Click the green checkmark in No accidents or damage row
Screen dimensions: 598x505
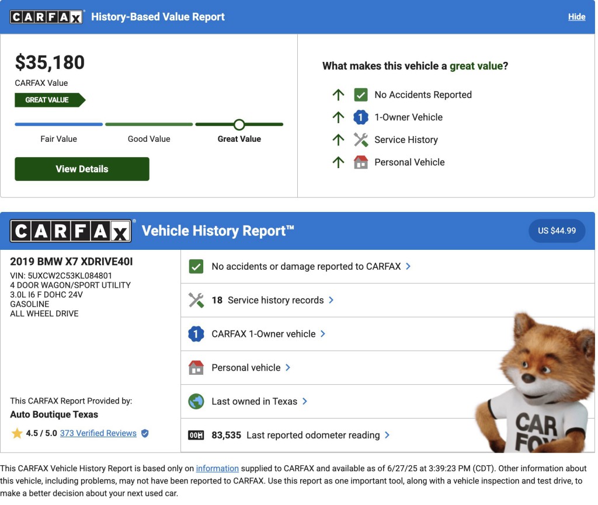point(196,266)
